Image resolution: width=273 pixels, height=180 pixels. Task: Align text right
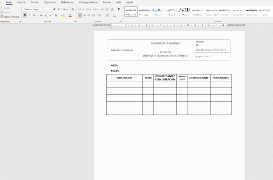click(x=89, y=15)
